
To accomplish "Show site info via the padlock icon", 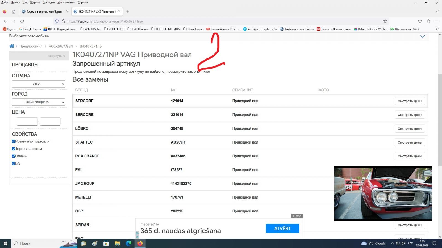I will pyautogui.click(x=63, y=21).
